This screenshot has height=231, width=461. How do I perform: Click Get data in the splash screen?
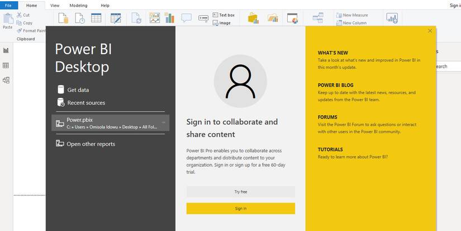[x=73, y=89]
